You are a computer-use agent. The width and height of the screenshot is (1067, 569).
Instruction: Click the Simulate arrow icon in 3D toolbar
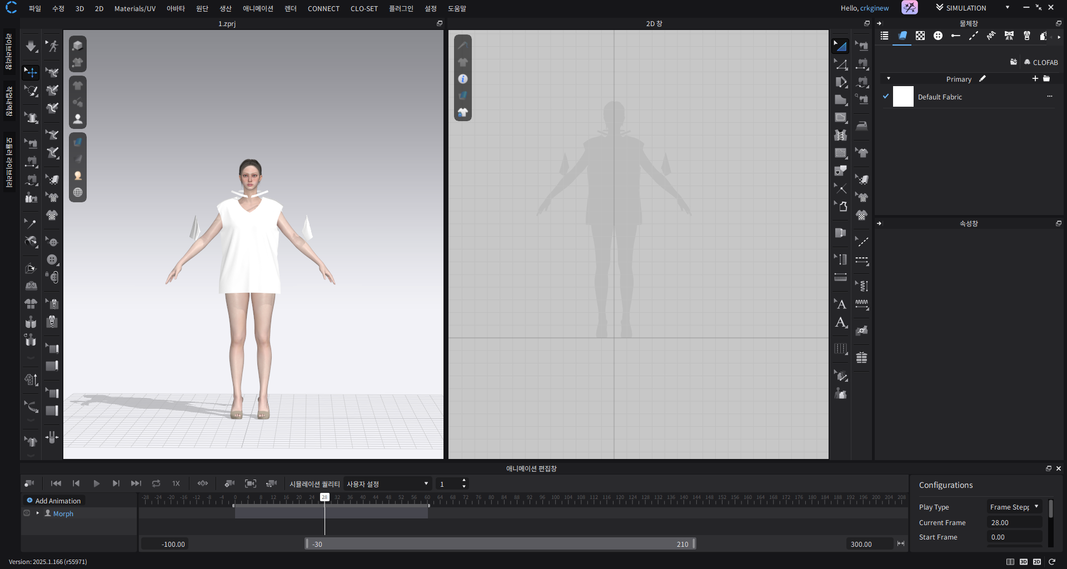click(x=31, y=46)
